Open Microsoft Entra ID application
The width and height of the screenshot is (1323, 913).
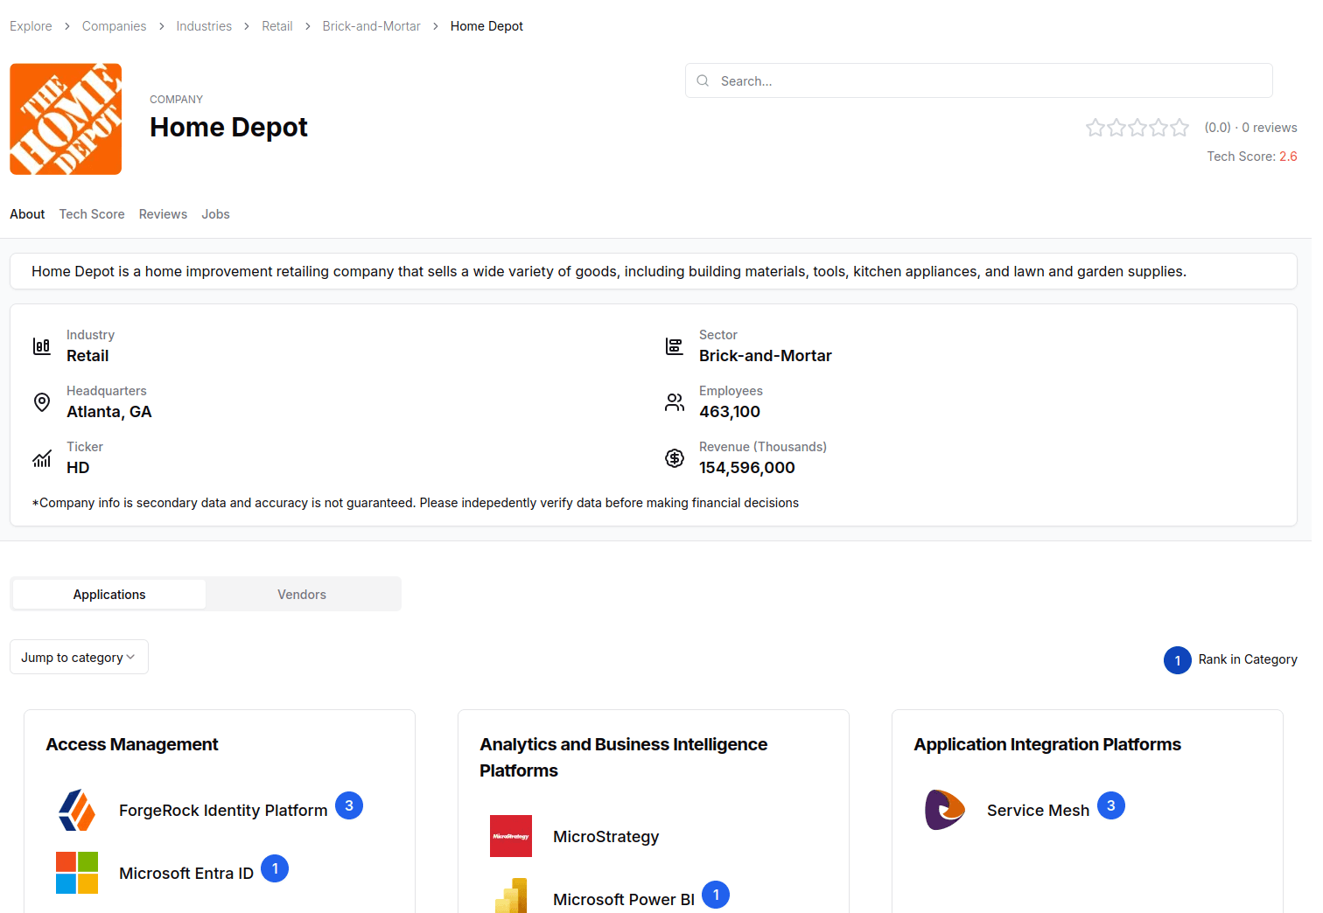point(186,874)
